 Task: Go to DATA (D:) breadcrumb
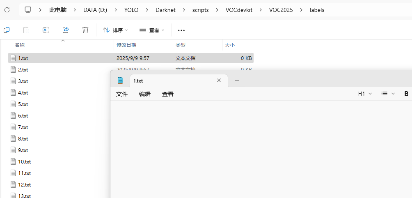[x=95, y=10]
